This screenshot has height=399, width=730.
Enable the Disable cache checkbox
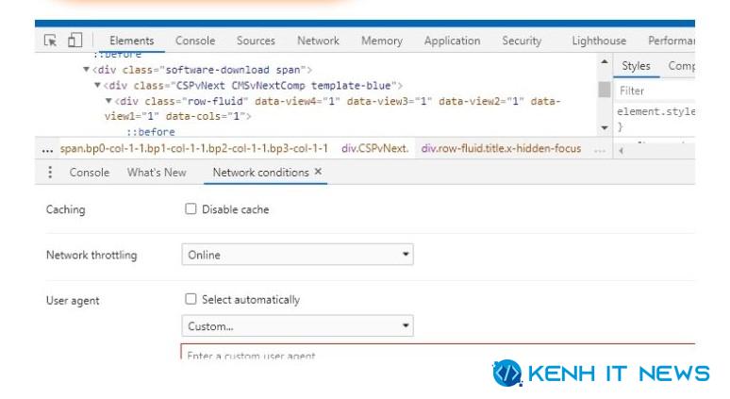(191, 208)
